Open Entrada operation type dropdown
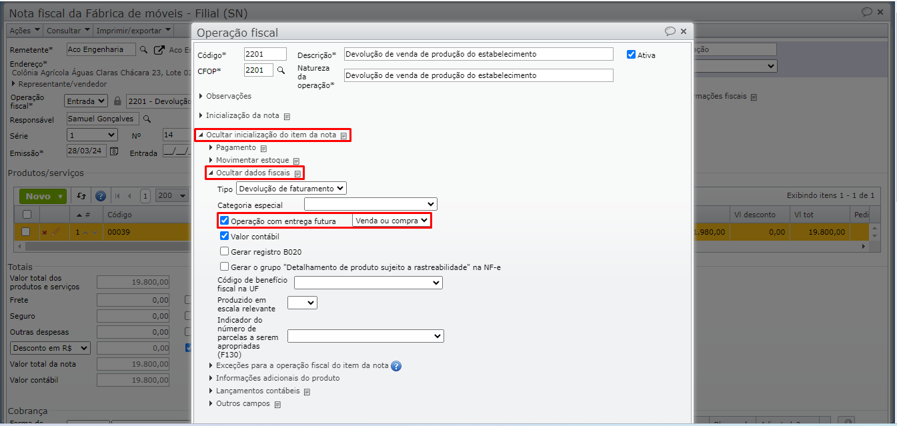 pyautogui.click(x=86, y=101)
